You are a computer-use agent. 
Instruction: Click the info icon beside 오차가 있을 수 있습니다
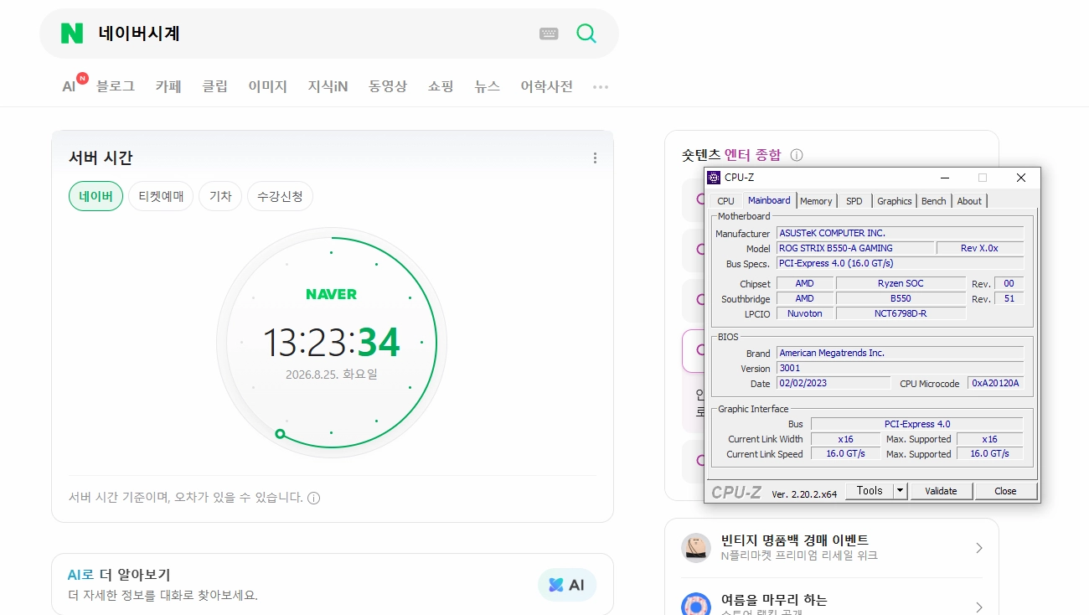[313, 498]
